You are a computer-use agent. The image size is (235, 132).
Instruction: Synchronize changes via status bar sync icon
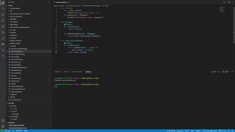[13, 131]
